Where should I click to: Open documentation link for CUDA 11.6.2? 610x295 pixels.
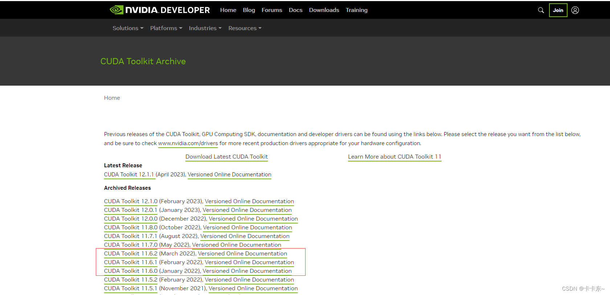pyautogui.click(x=242, y=254)
